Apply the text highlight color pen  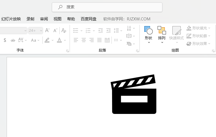47,40
